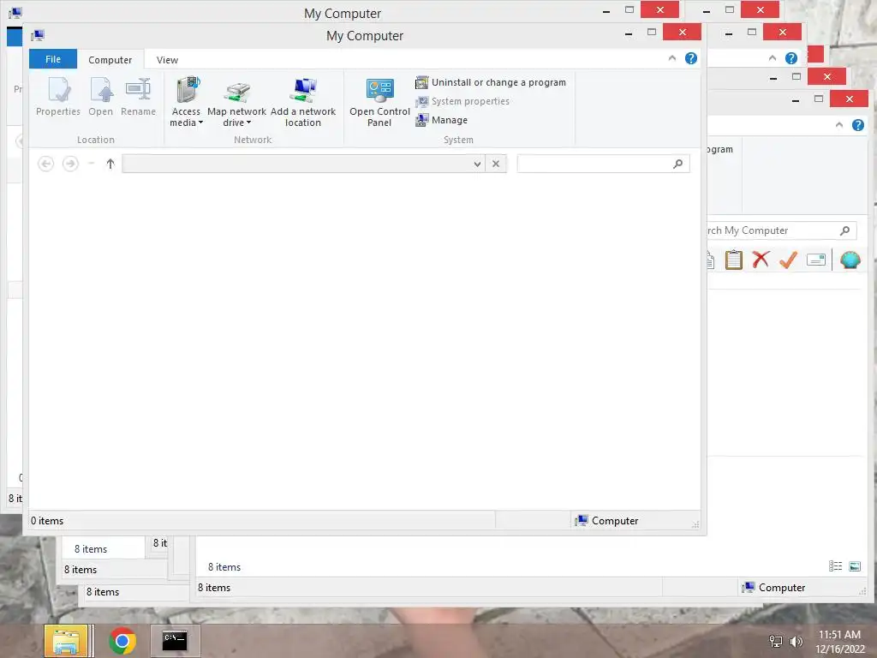Open the Map network drive dropdown
The width and height of the screenshot is (877, 658).
pos(236,102)
